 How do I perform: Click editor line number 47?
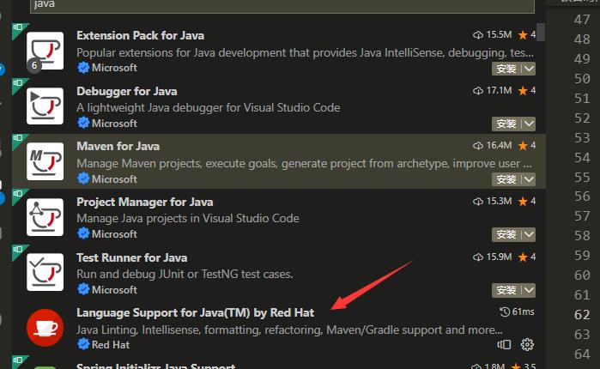(582, 20)
